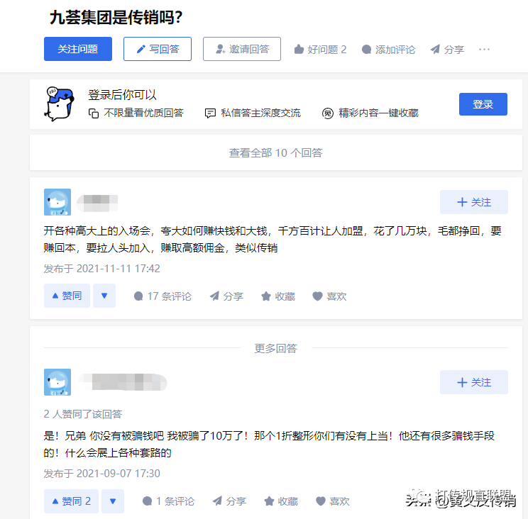
Task: Click the first answer's downvote arrow
Action: click(x=104, y=296)
